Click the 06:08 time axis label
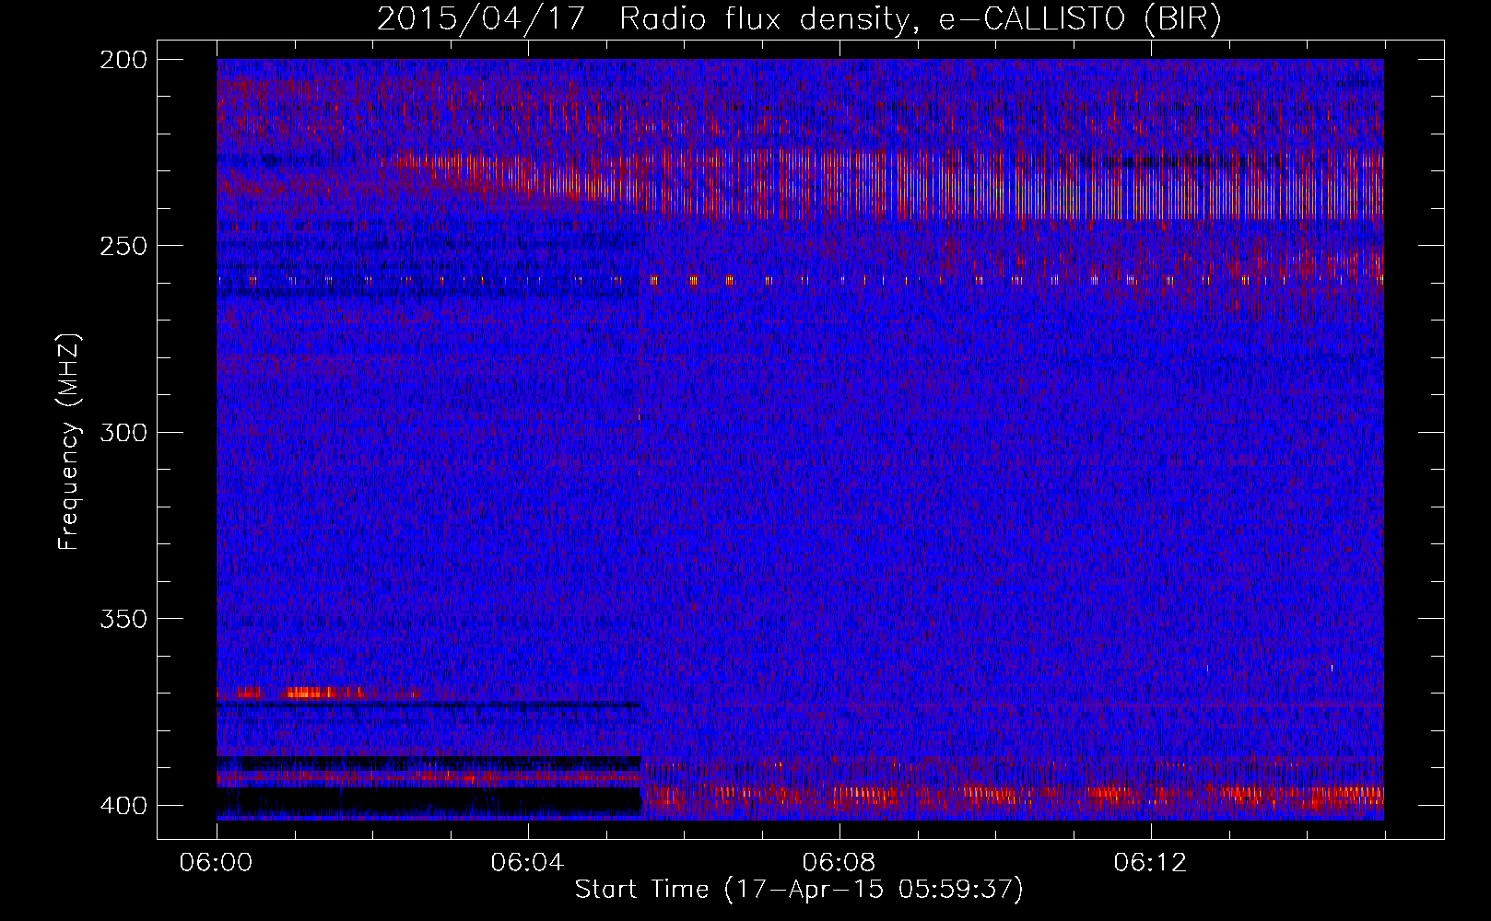The image size is (1491, 921). pyautogui.click(x=839, y=863)
